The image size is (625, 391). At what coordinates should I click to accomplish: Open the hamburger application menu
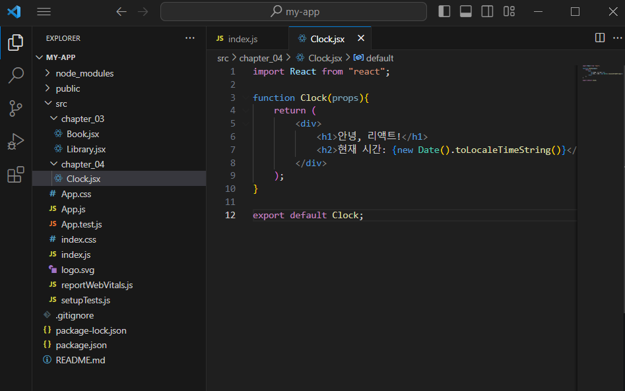(44, 12)
